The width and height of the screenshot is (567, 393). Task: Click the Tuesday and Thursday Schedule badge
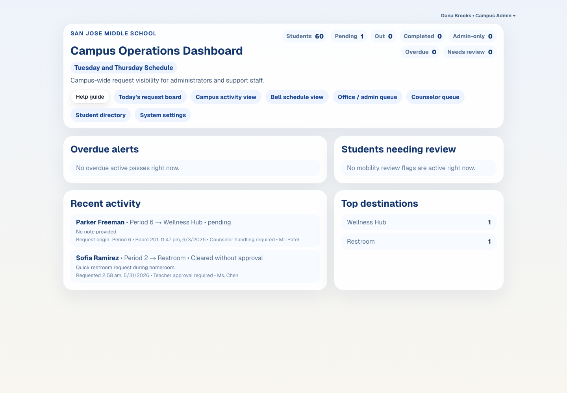tap(124, 68)
